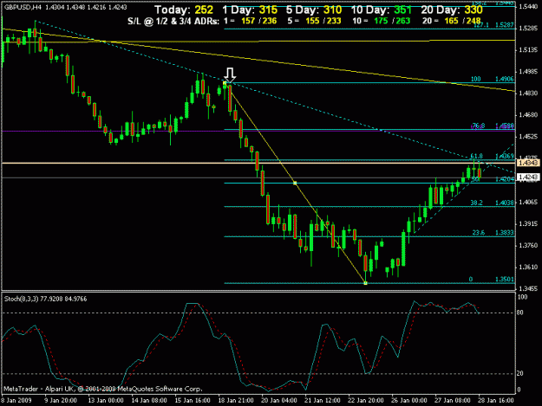Click '21 Jan 12:00' on the time axis
The image size is (542, 406).
point(322,401)
